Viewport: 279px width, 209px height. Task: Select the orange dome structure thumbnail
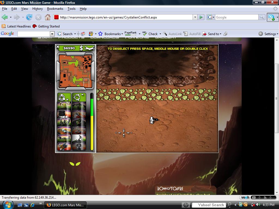(x=64, y=130)
